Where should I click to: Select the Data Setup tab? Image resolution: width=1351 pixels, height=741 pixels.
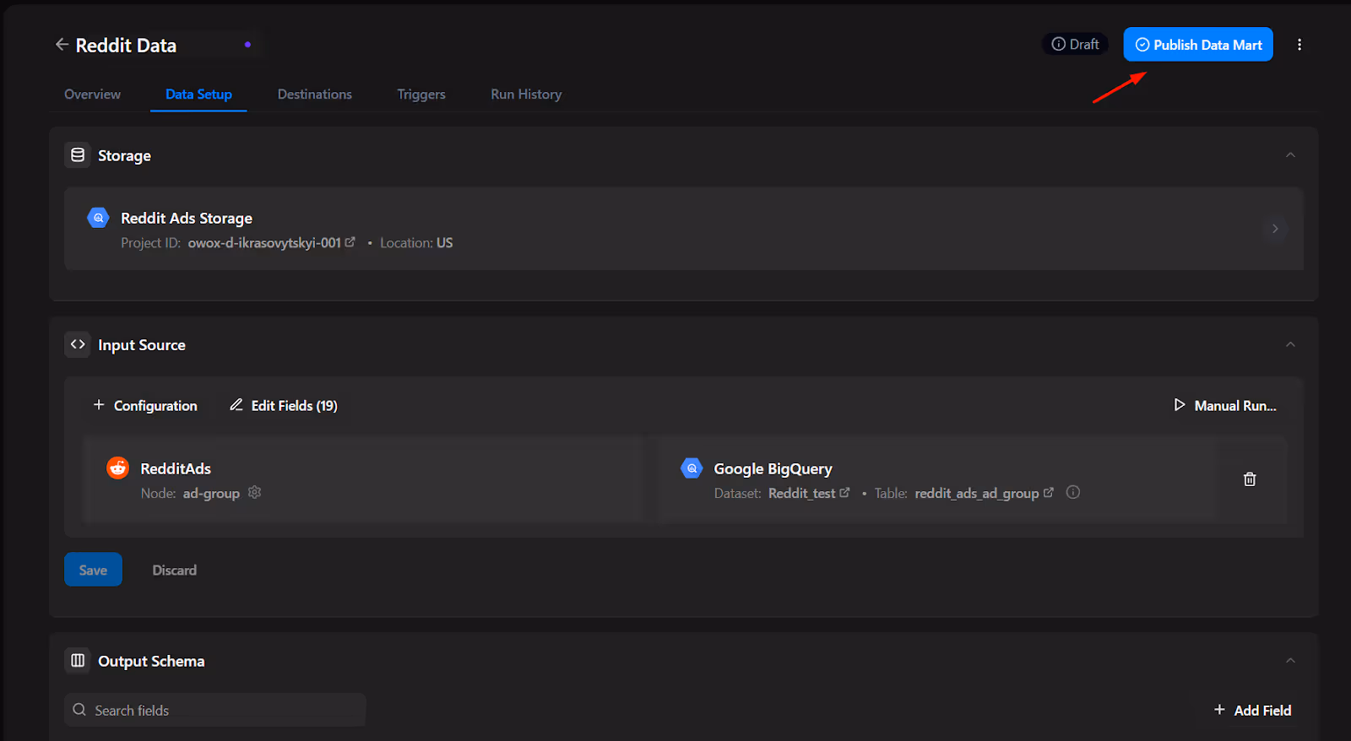[x=198, y=95]
